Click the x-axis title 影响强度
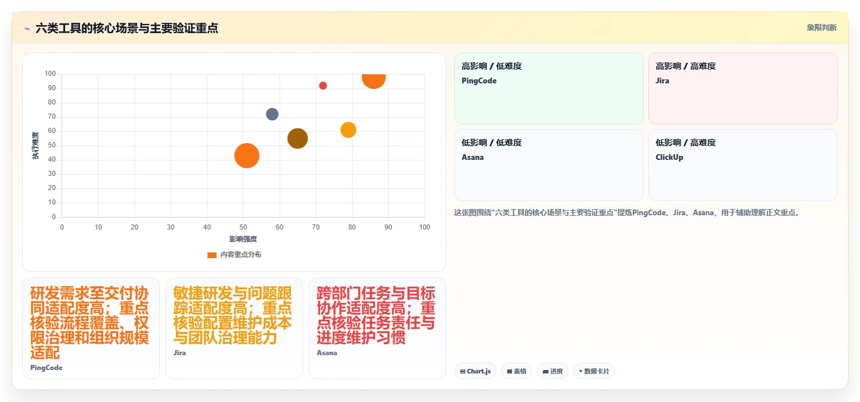This screenshot has width=860, height=402. (x=243, y=239)
